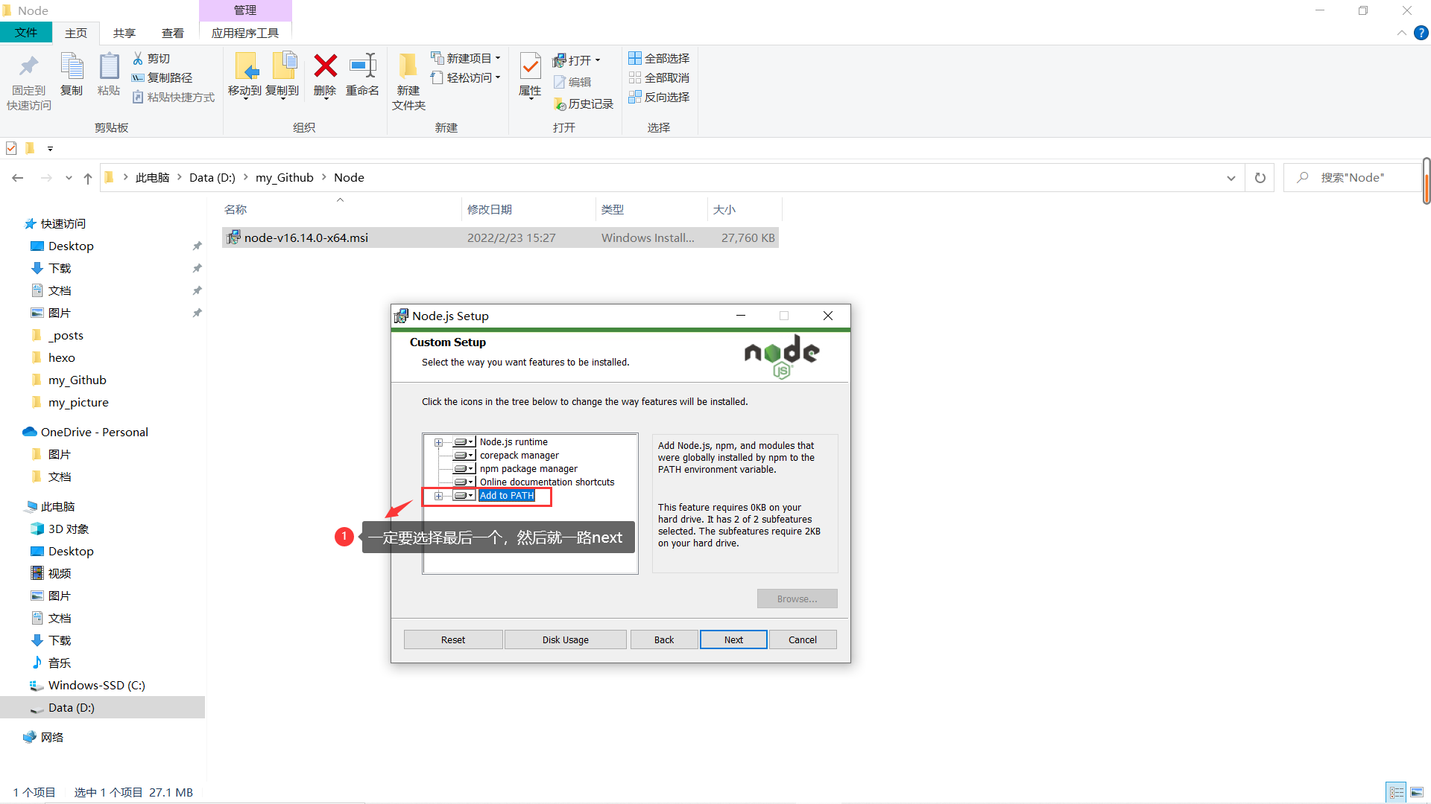Screen dimensions: 1431x804
Task: Click the Manage (管理) contextual tab
Action: pos(245,10)
